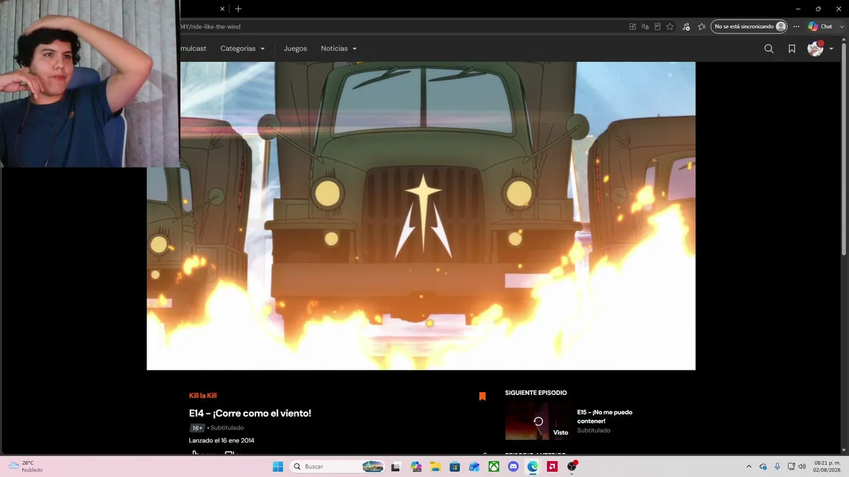The image size is (849, 477).
Task: Open the OneDrive cloud tray icon
Action: (x=763, y=466)
